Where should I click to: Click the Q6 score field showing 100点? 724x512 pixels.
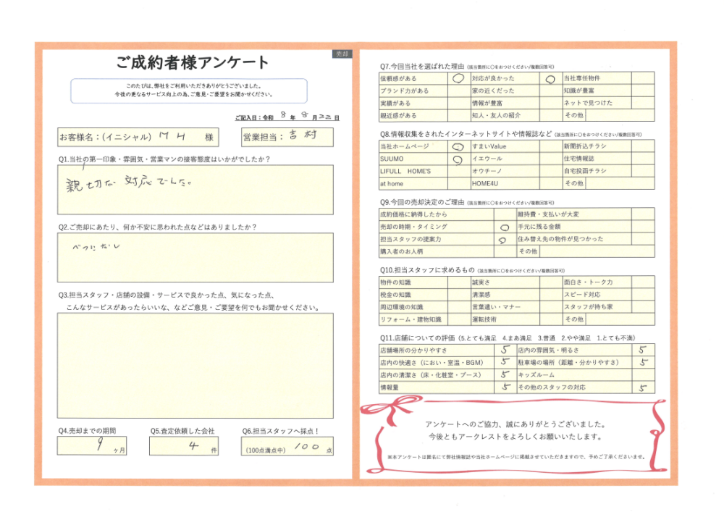tap(287, 446)
